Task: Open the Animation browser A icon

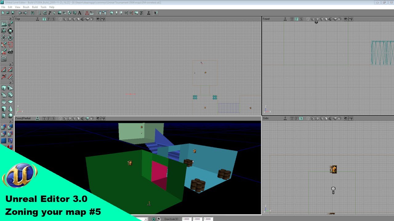Action: [x=79, y=13]
